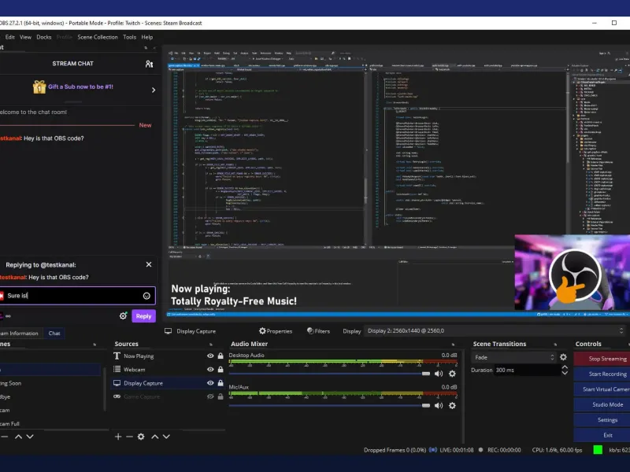Open the Scene Collection menu
This screenshot has width=630, height=472.
click(98, 37)
